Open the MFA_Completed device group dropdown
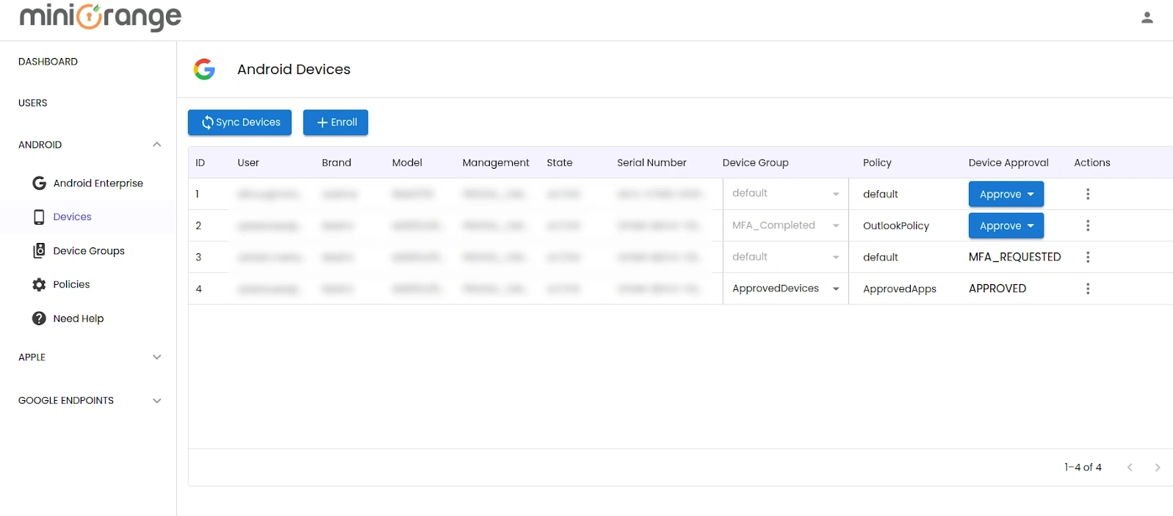The width and height of the screenshot is (1173, 516). pyautogui.click(x=785, y=225)
